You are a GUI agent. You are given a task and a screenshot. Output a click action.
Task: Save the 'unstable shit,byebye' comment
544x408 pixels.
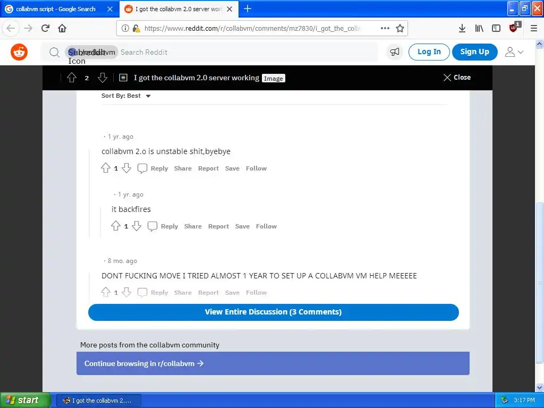point(232,168)
